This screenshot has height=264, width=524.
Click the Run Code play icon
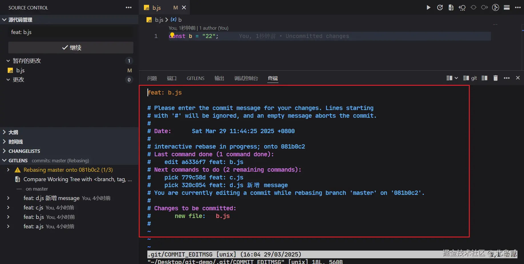[x=428, y=7]
